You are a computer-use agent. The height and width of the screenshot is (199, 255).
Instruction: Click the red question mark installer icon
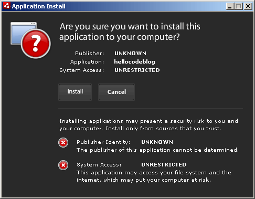pyautogui.click(x=30, y=40)
